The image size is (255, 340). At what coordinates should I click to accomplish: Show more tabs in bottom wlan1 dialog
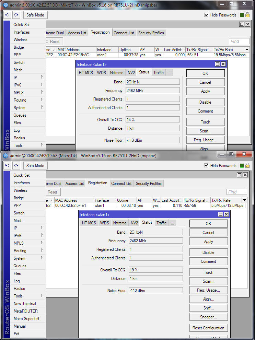172,223
